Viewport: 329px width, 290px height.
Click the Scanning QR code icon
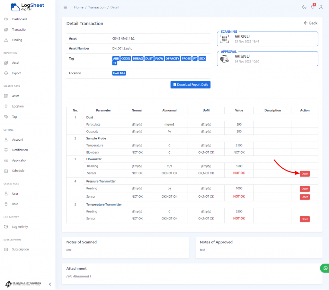tap(224, 39)
